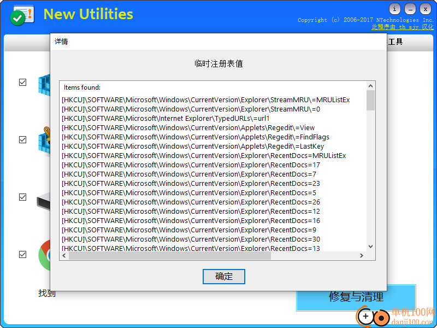Toggle the checkbox beside the Chrome icon
The image size is (437, 328).
point(22,254)
